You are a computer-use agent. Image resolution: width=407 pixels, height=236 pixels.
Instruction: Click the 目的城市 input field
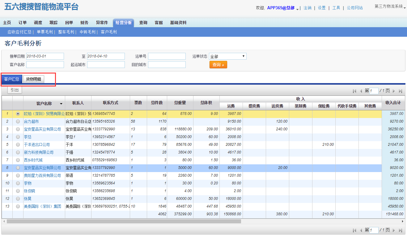click(x=167, y=65)
